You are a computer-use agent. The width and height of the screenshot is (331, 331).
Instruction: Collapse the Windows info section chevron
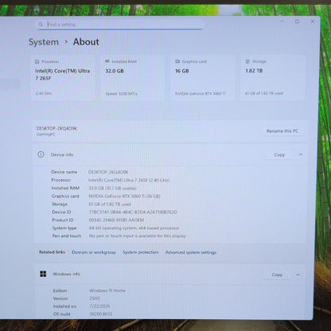[x=298, y=275]
